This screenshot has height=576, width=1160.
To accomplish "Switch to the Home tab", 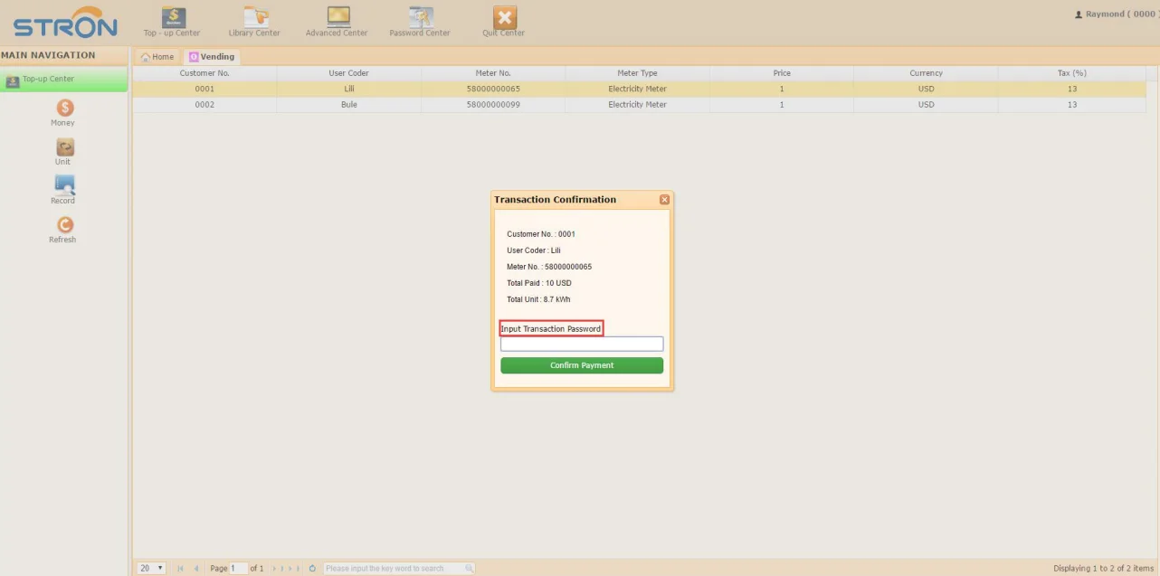I will click(x=157, y=57).
